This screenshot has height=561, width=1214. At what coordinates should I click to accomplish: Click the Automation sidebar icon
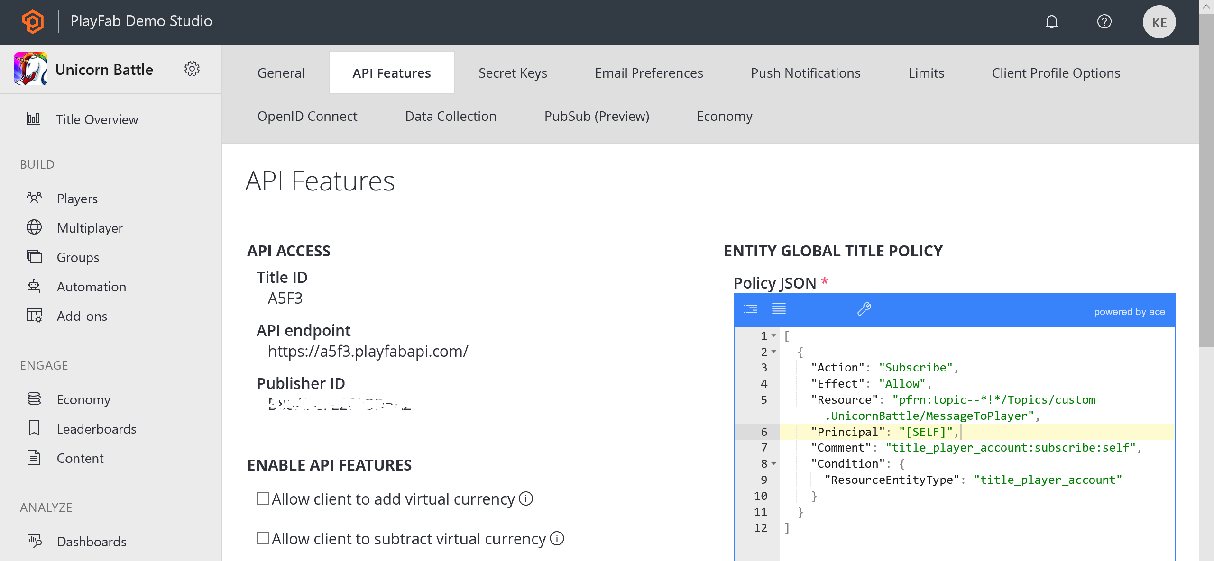click(x=34, y=286)
